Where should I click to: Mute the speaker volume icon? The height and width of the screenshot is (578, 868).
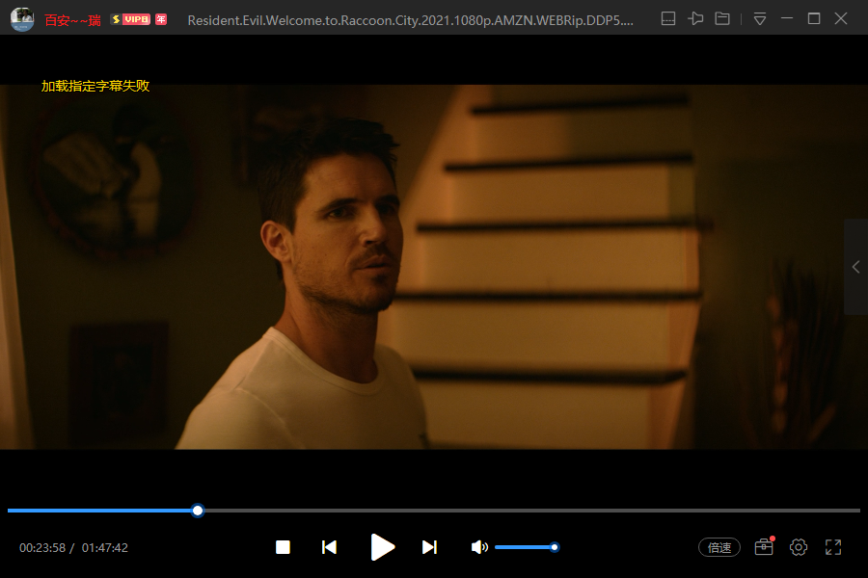[478, 547]
